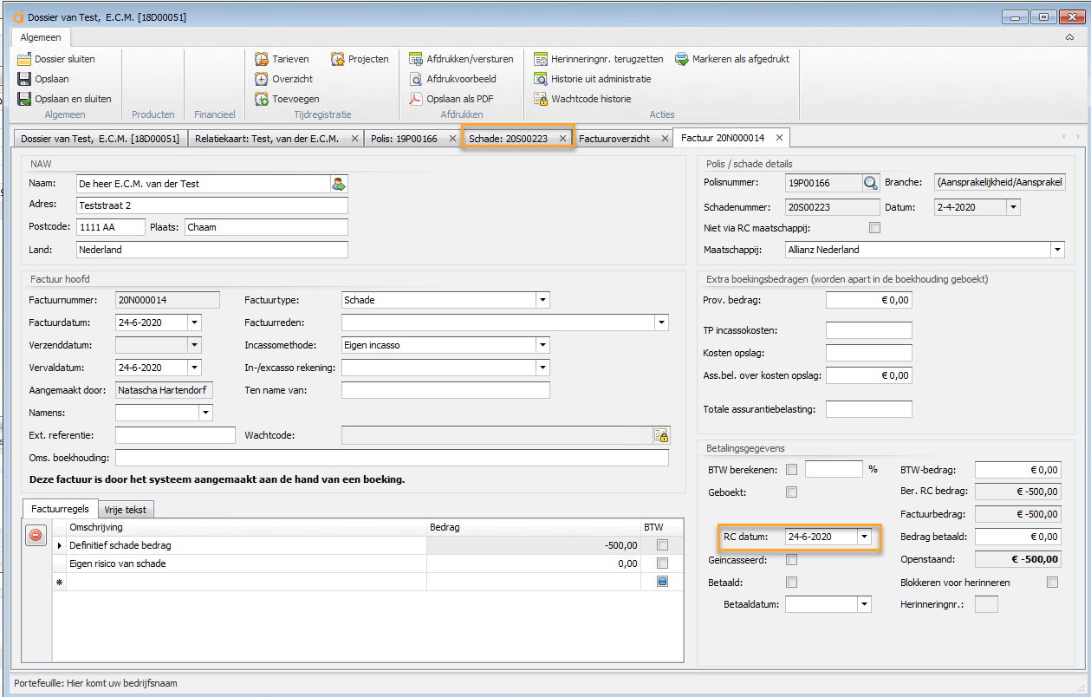Switch to the Dossier van Test tab
Screen dimensions: 1091x697
(100, 139)
